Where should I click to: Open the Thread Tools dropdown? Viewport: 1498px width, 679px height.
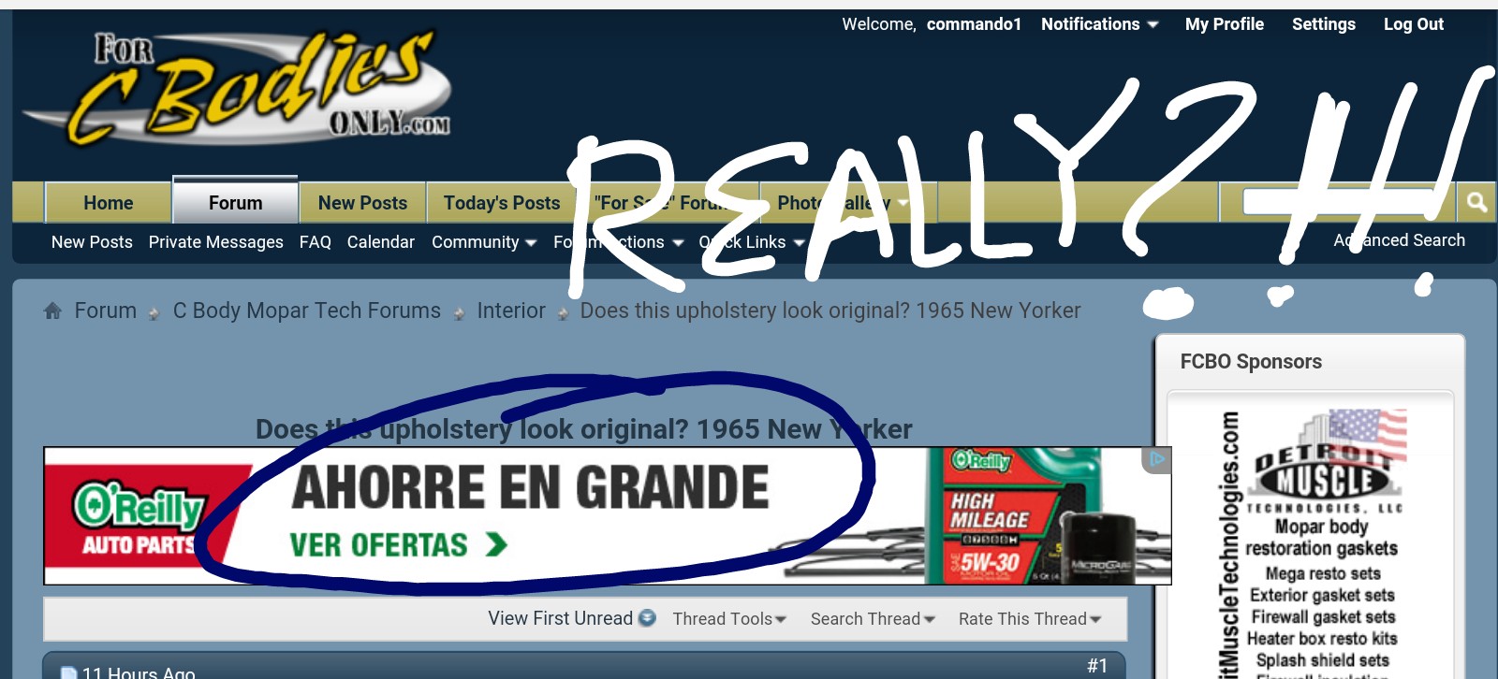coord(728,618)
